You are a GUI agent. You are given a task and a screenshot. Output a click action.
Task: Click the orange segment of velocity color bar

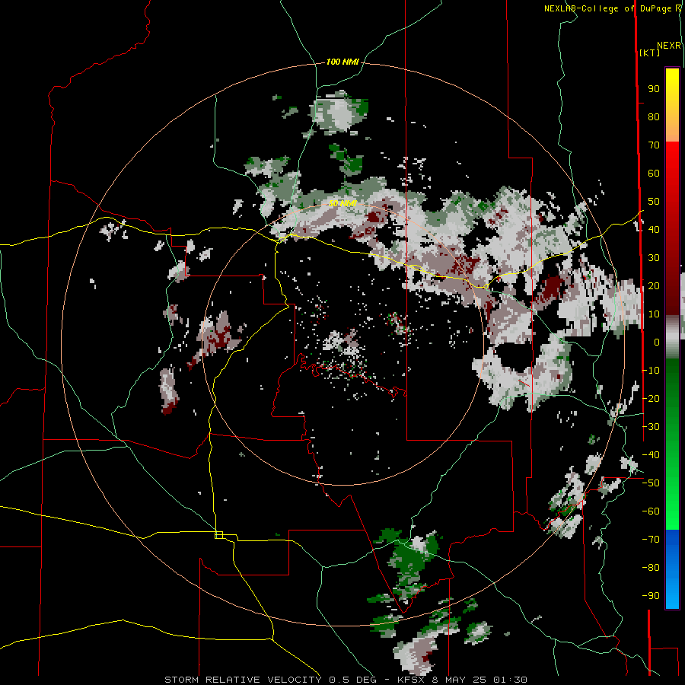click(672, 126)
